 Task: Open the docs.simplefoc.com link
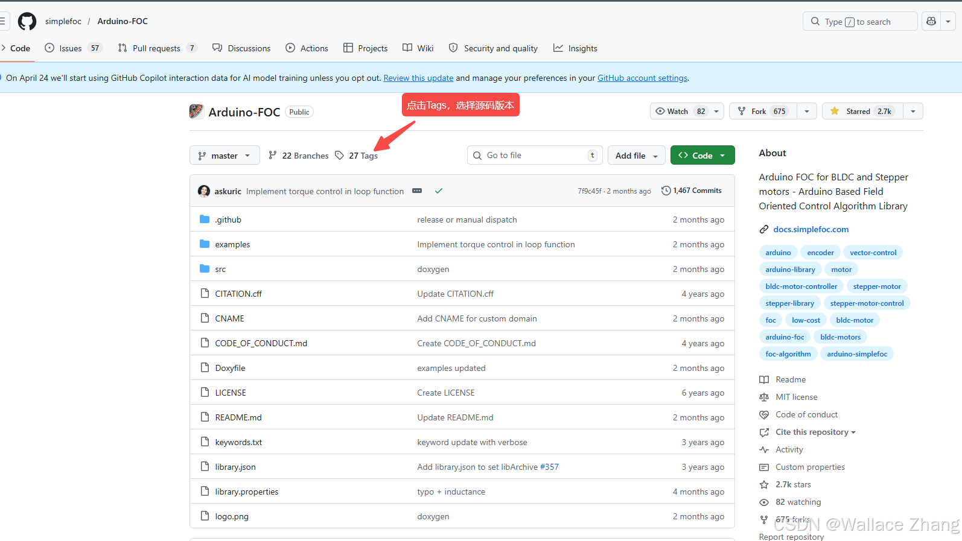tap(811, 229)
